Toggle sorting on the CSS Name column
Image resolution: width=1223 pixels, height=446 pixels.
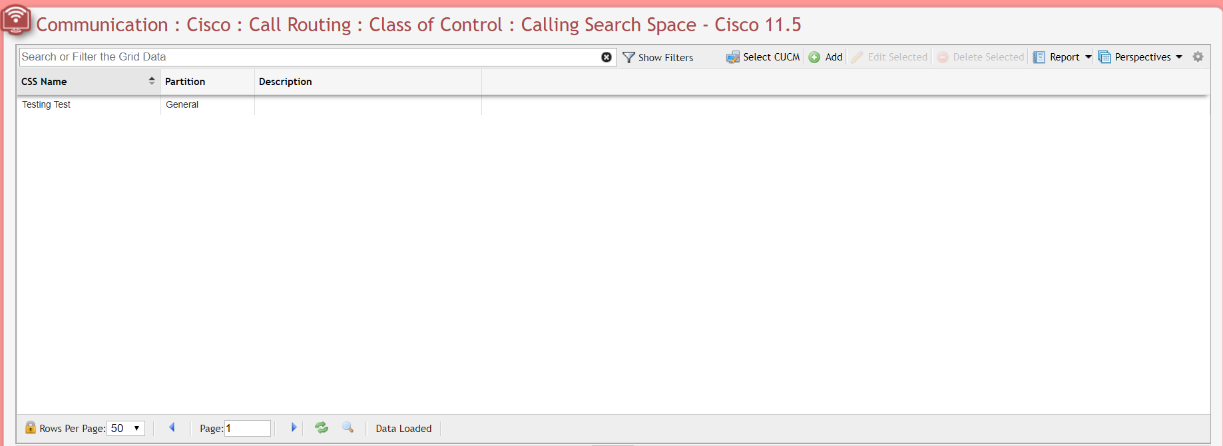(152, 80)
